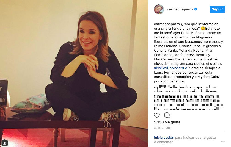
Task: Open comments via speech bubble icon
Action: pos(167,115)
